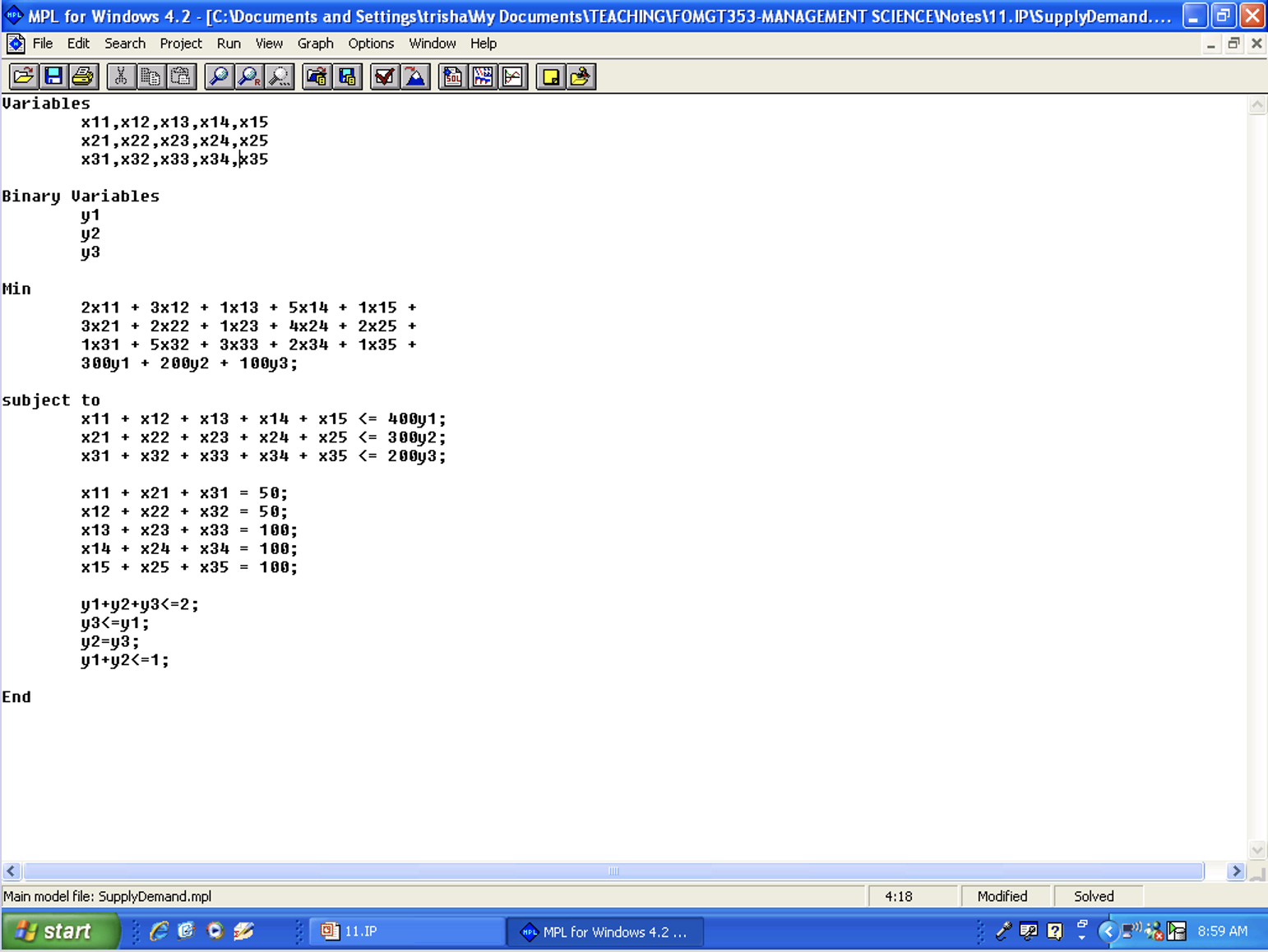
Task: Open the graph objective function icon
Action: coord(513,77)
